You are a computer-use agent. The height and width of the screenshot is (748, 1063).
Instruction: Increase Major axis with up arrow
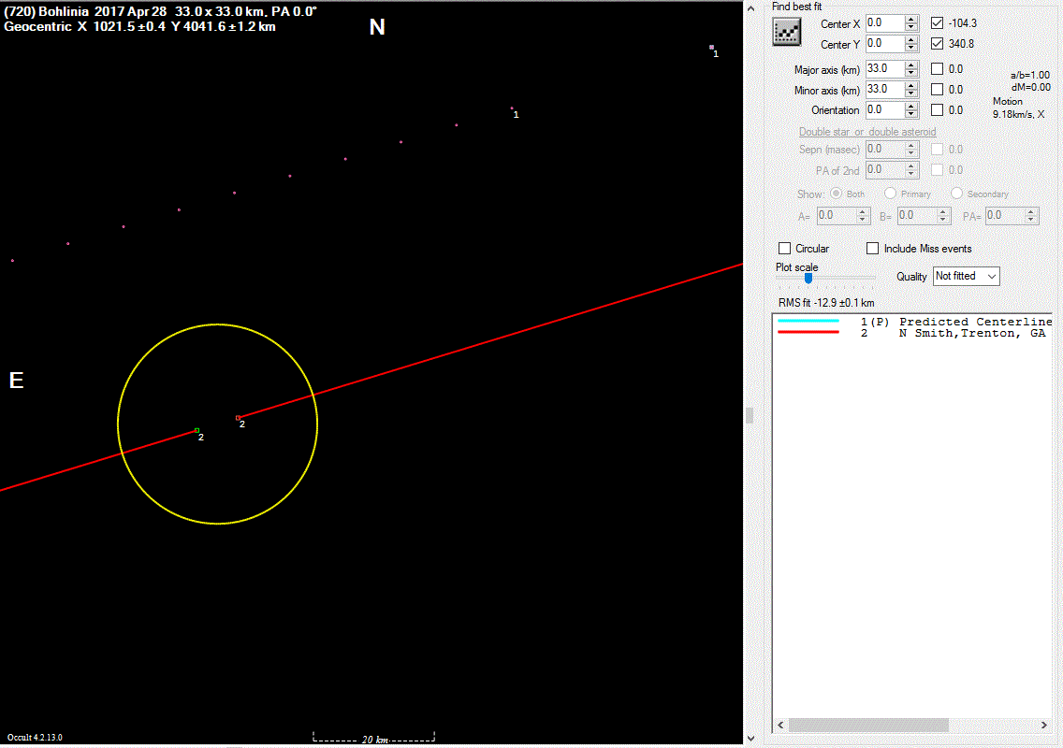pos(911,65)
